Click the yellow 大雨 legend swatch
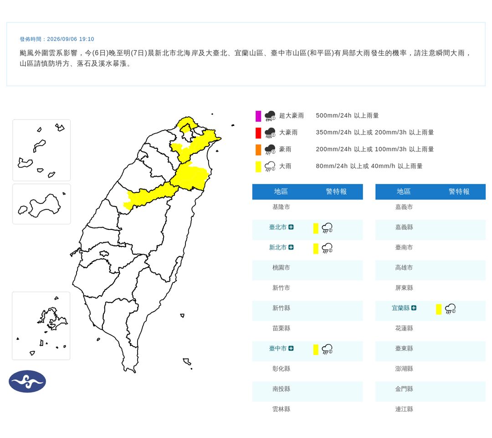492x438 pixels. tap(258, 167)
